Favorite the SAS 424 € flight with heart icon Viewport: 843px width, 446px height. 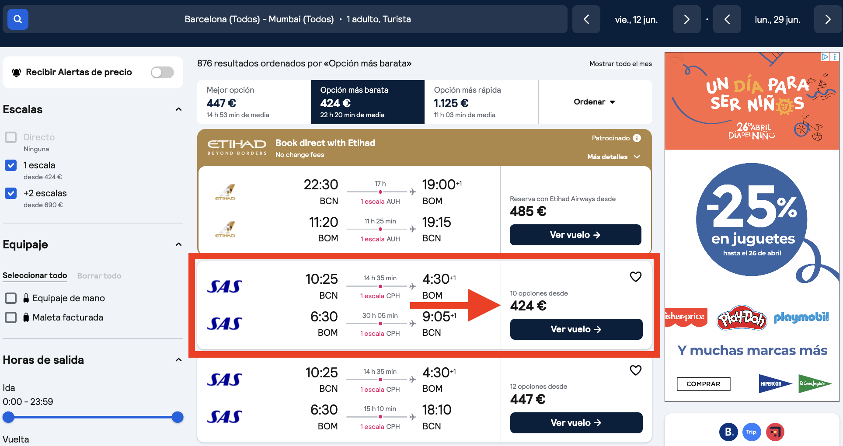click(x=636, y=276)
